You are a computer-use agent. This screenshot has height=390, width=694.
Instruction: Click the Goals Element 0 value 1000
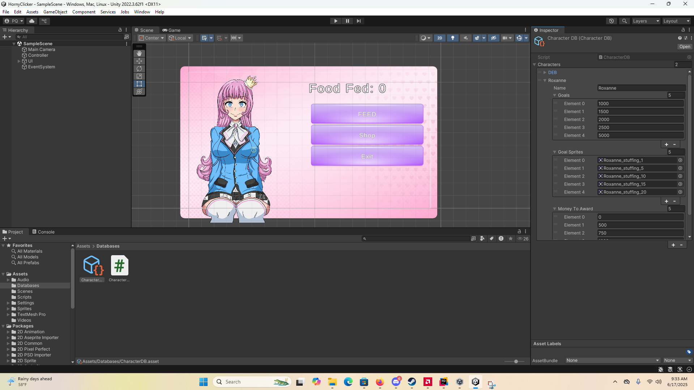640,104
